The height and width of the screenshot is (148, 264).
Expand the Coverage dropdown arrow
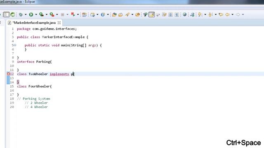coord(47,15)
